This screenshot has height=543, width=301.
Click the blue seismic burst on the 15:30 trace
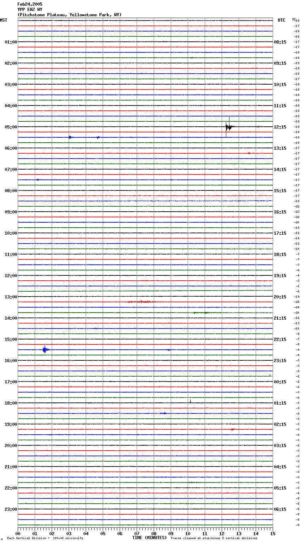tap(45, 350)
